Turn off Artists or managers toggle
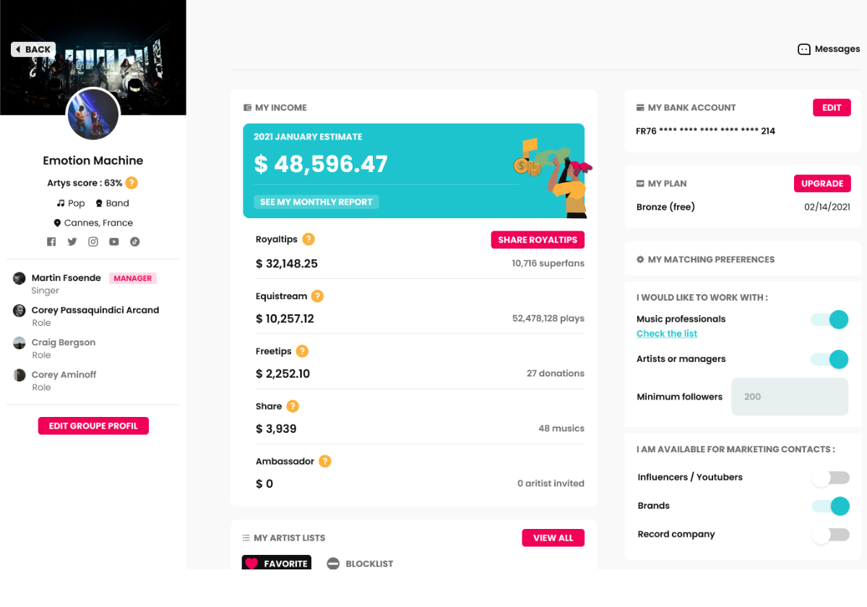Image resolution: width=867 pixels, height=607 pixels. 829,359
